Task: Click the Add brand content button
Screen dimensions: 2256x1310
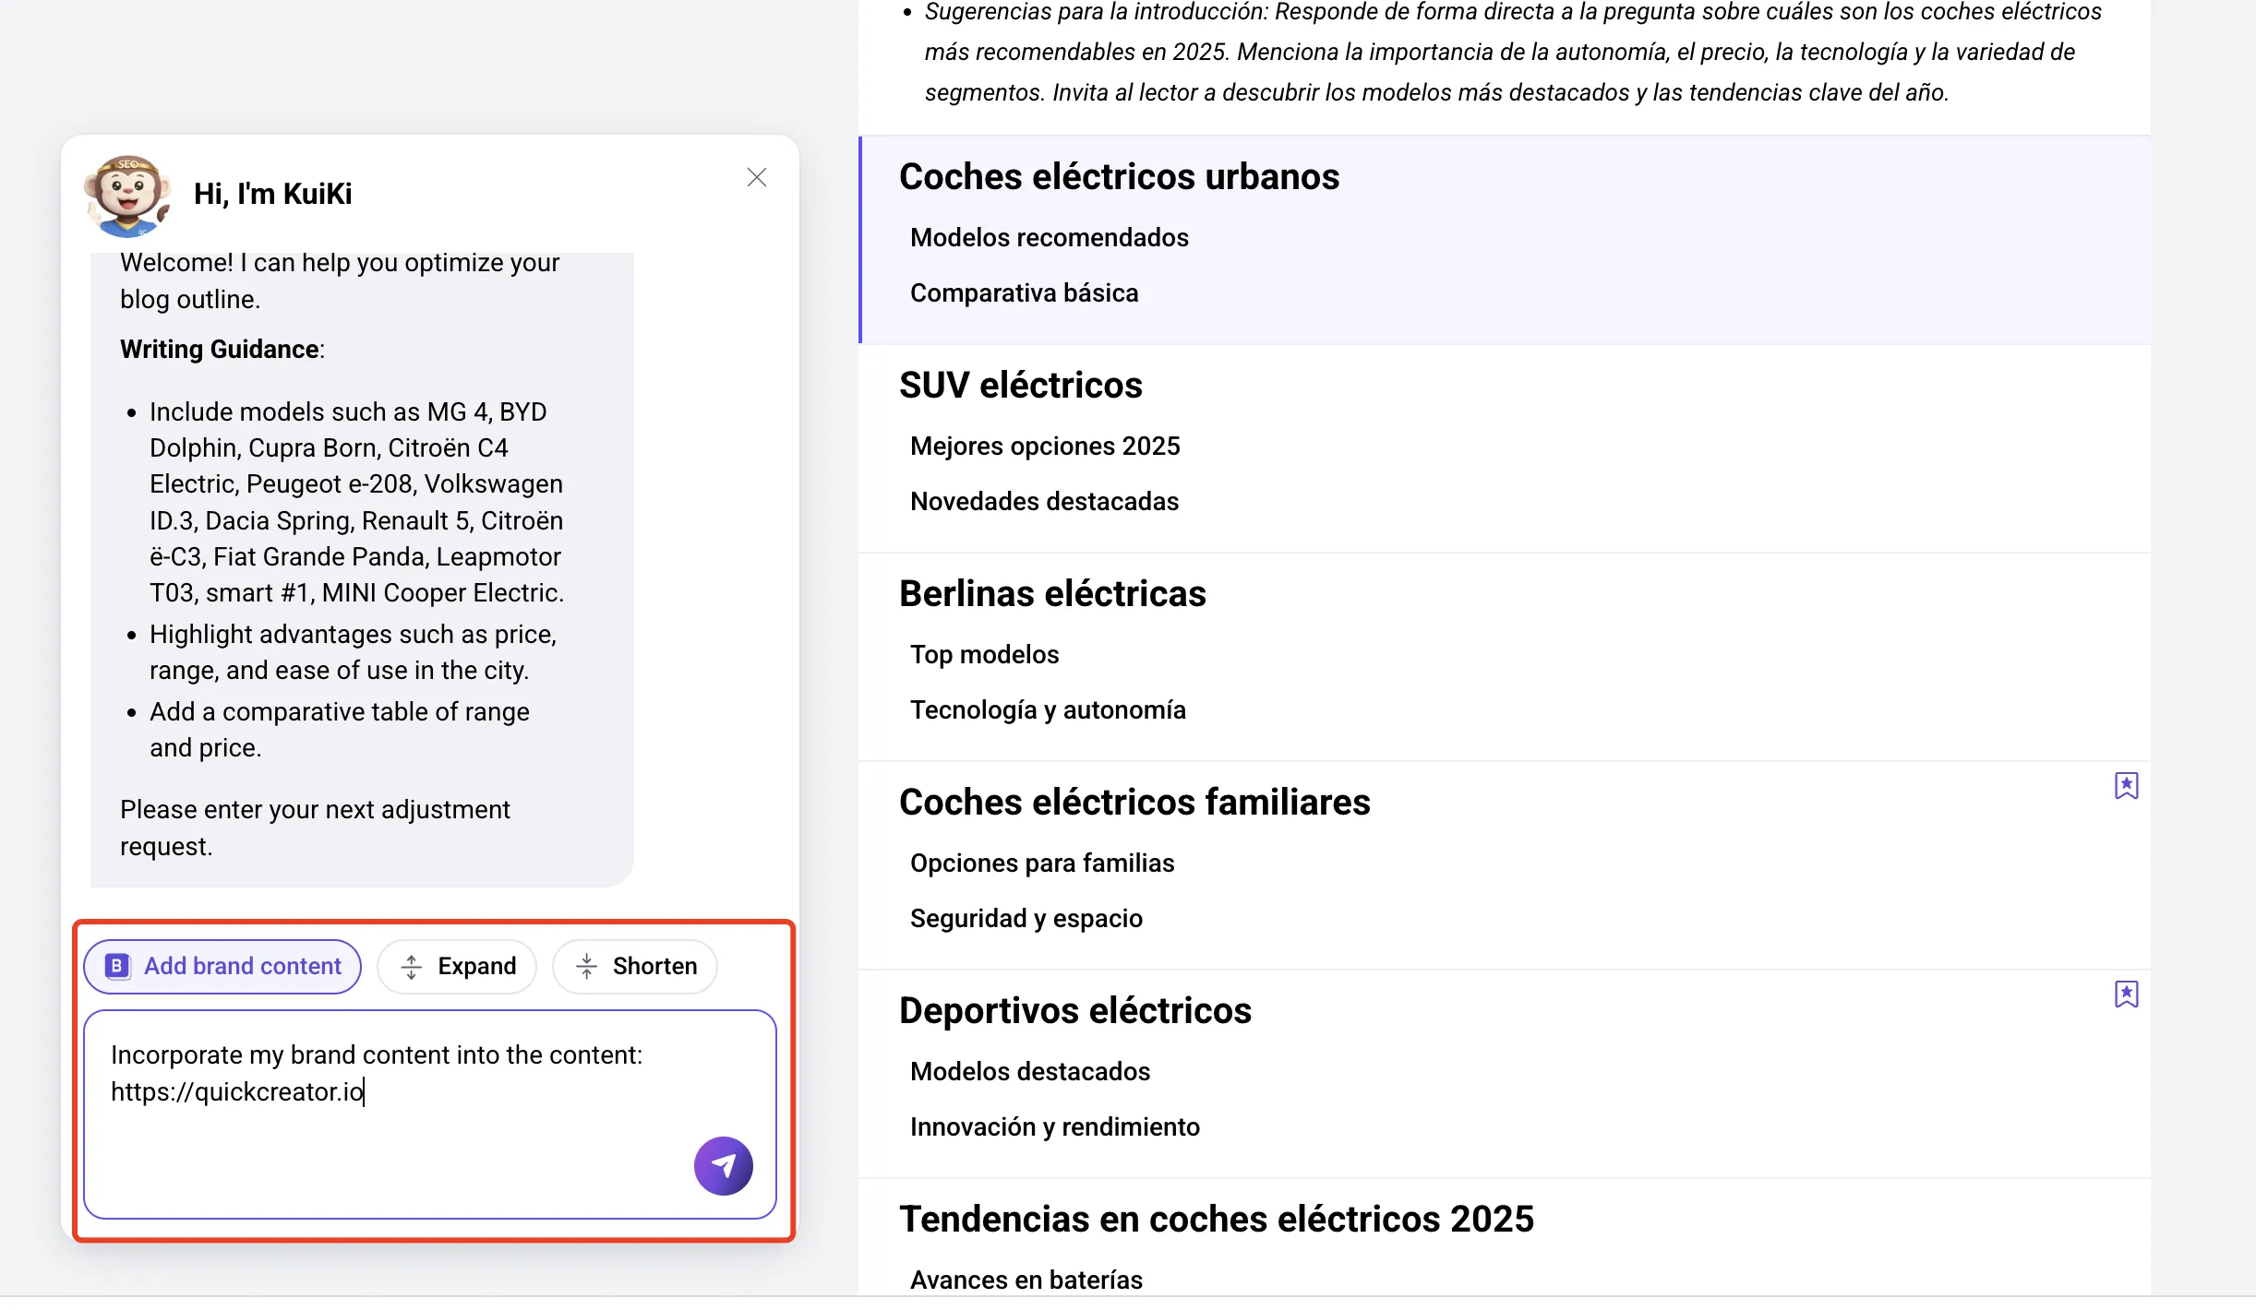Action: point(222,966)
